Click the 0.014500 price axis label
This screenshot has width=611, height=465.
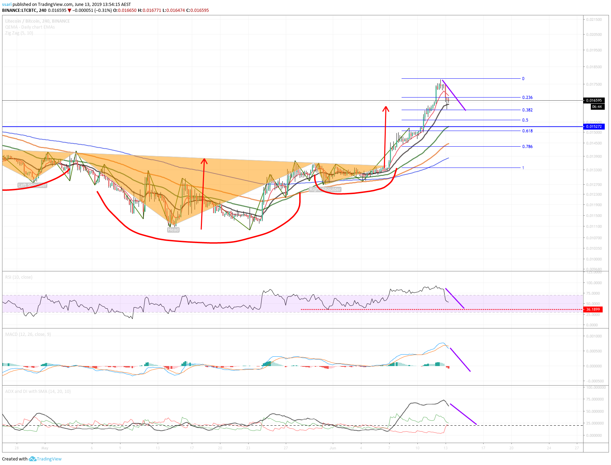[594, 143]
